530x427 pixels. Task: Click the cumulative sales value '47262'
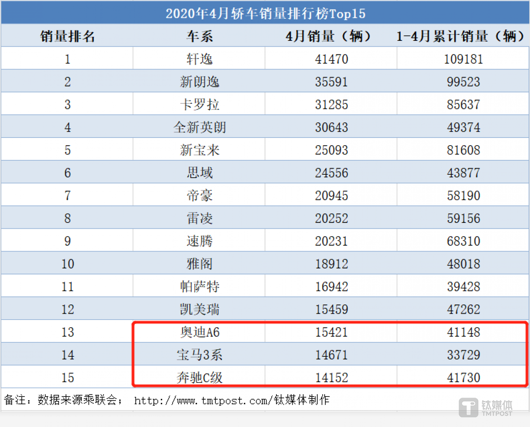point(463,310)
